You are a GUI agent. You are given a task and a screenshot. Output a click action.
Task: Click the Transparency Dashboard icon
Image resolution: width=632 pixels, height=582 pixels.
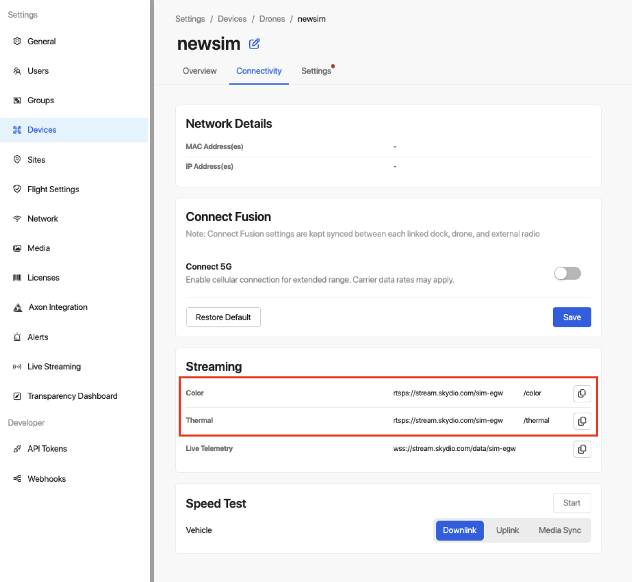(17, 396)
